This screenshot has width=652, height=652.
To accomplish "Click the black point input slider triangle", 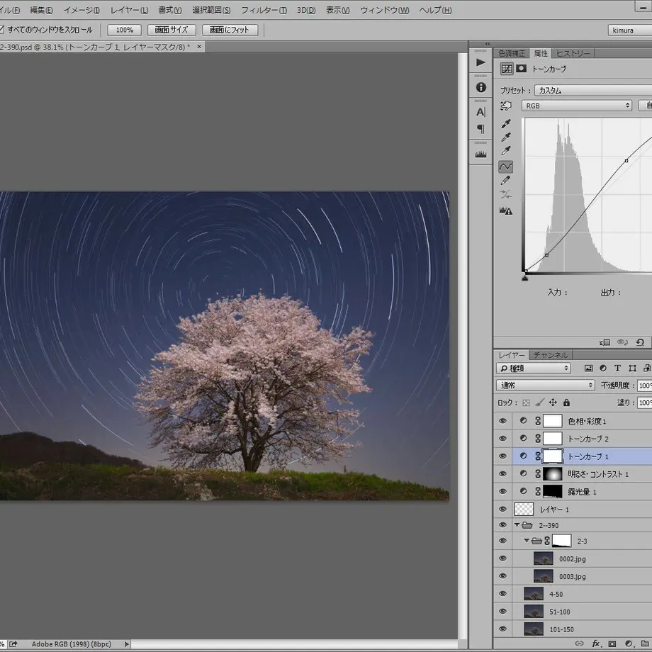I will 524,277.
